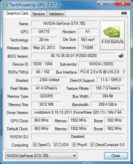Toggle the OpenCL checkbox
Viewport: 133px width, 164px height.
(35, 144)
